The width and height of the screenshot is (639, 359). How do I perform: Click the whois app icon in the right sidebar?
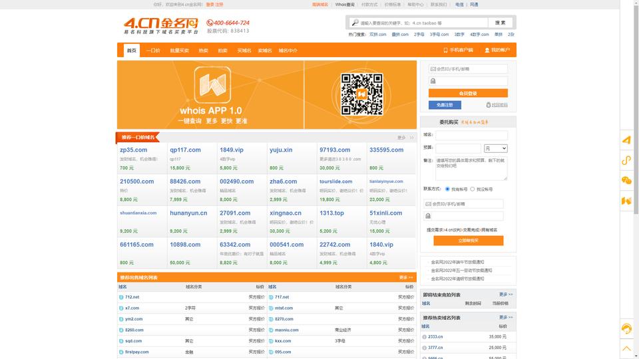626,200
